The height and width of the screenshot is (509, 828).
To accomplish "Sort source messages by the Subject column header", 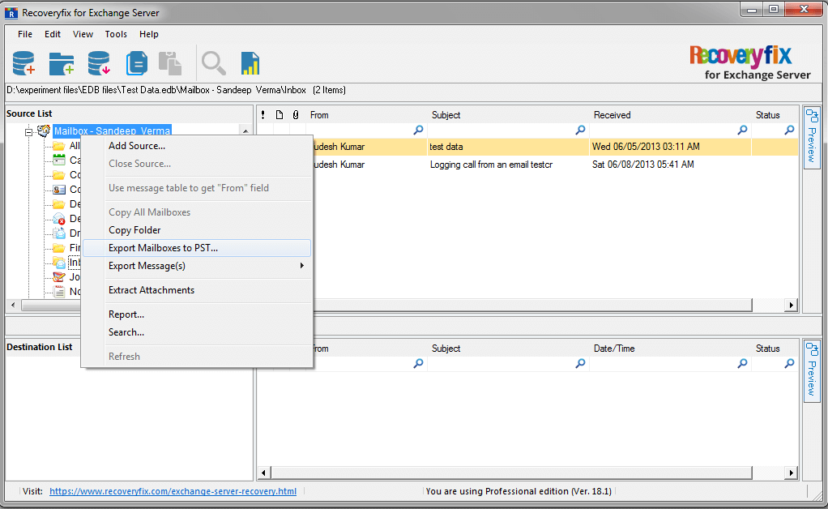I will [x=507, y=114].
